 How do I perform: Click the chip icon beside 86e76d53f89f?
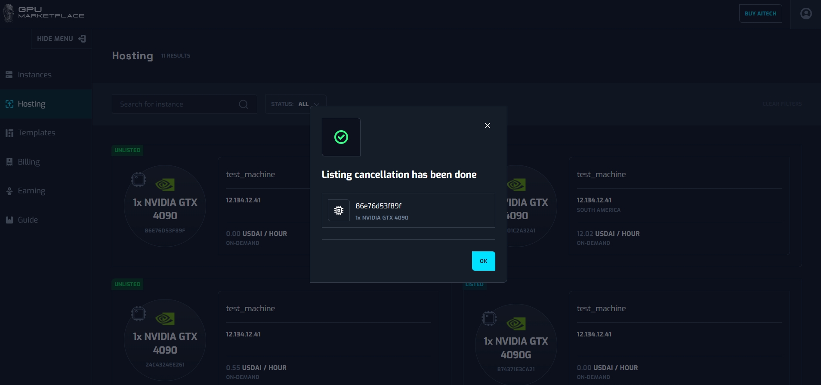tap(339, 211)
